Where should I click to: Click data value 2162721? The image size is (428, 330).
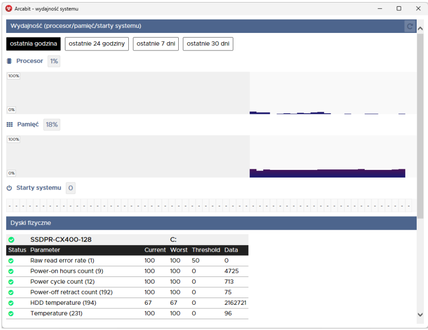pos(235,303)
